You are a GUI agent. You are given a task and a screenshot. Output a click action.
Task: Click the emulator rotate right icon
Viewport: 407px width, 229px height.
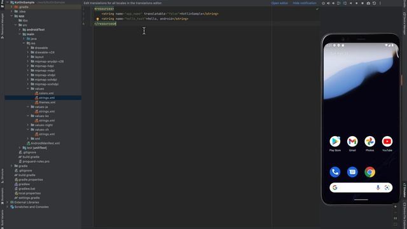pos(345,3)
